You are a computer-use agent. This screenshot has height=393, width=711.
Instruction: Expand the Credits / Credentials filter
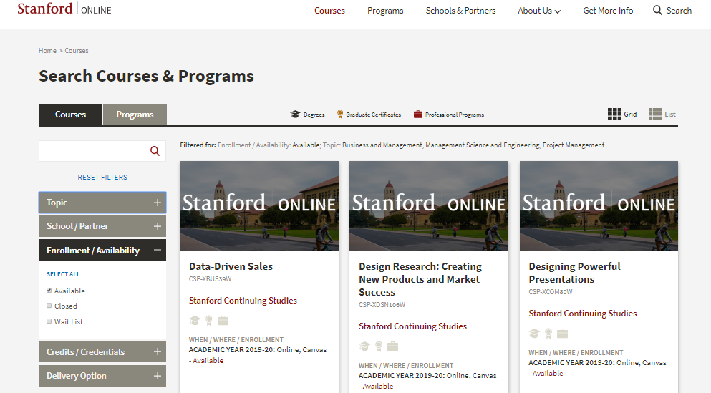coord(102,351)
